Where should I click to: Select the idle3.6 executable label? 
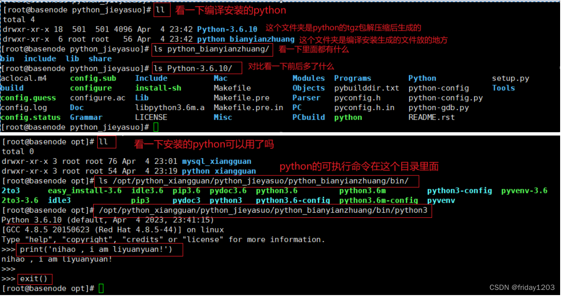147,191
